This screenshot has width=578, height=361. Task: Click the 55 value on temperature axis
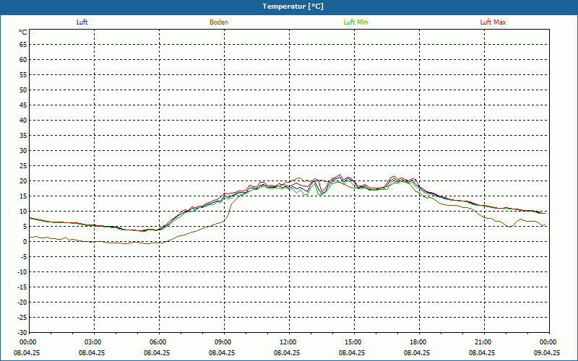[x=23, y=75]
